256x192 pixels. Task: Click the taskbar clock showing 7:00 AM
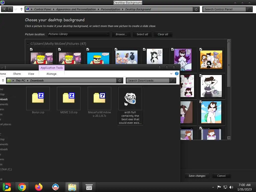coord(244,185)
